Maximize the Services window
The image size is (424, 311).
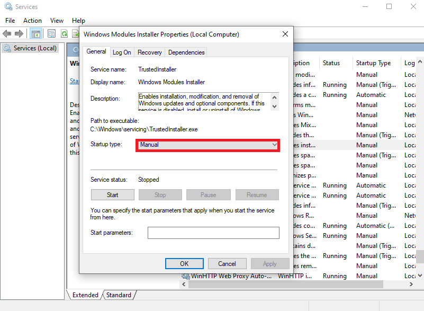(x=389, y=6)
